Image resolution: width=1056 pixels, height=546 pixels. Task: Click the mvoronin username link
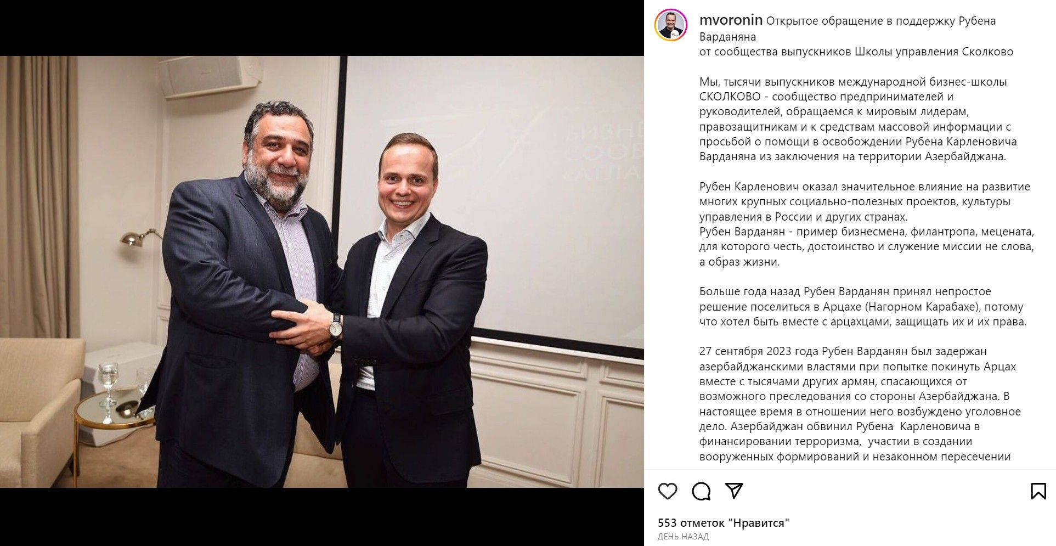click(731, 20)
